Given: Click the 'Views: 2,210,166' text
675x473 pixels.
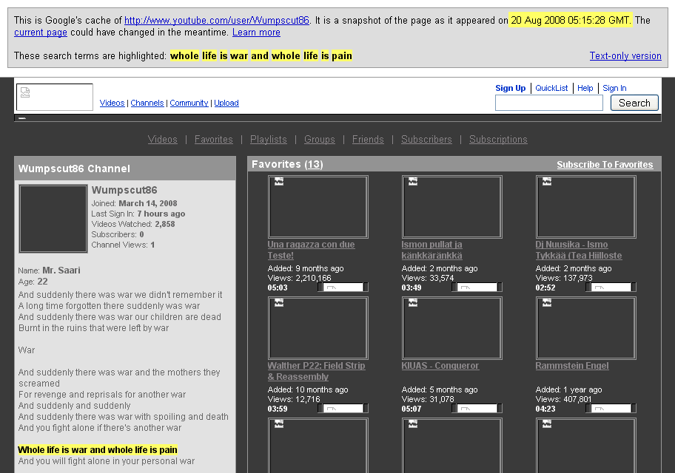Looking at the screenshot, I should coord(299,278).
